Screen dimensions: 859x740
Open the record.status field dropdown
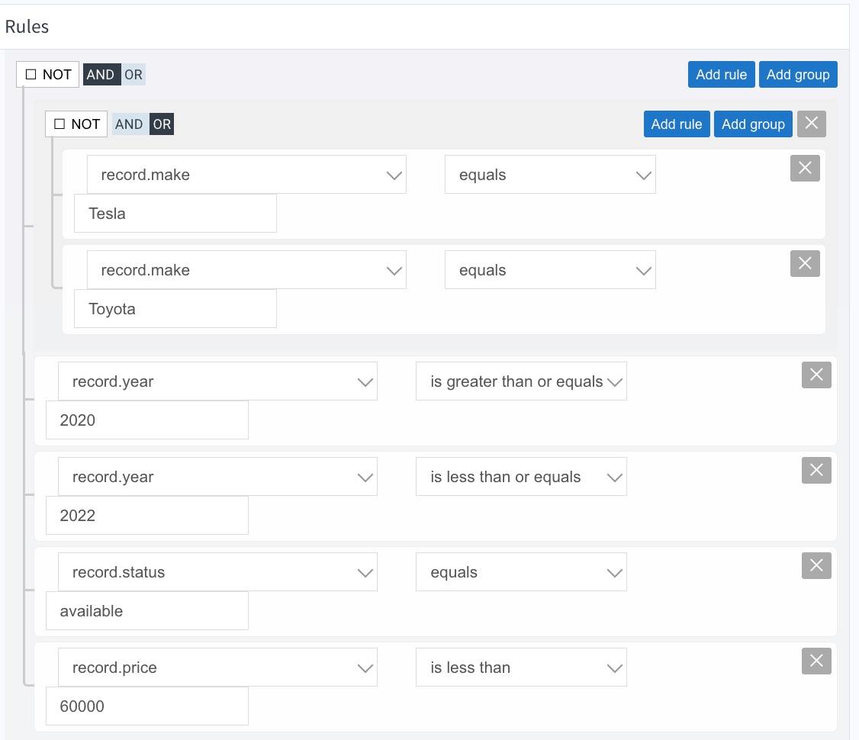(218, 571)
